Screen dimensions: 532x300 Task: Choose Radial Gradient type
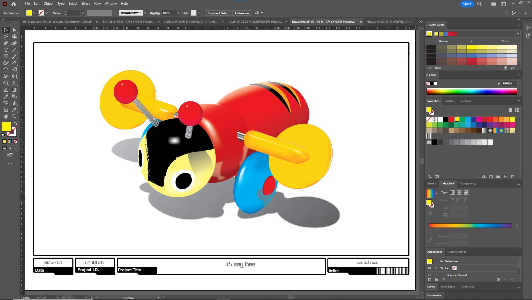pos(459,192)
